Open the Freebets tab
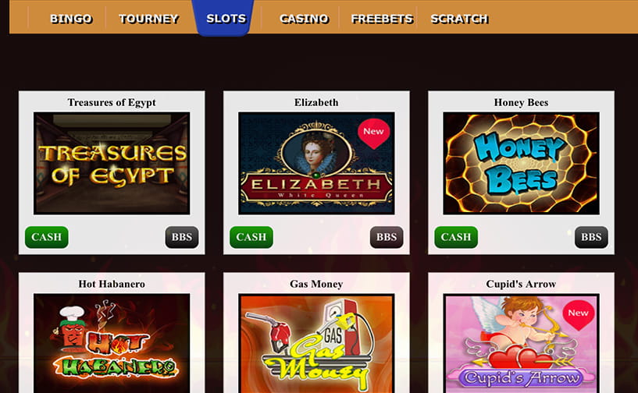Viewport: 638px width, 393px height. click(x=382, y=19)
